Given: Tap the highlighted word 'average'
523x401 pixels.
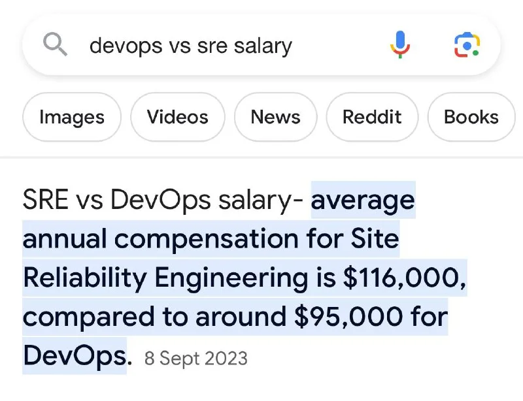Looking at the screenshot, I should click(363, 200).
